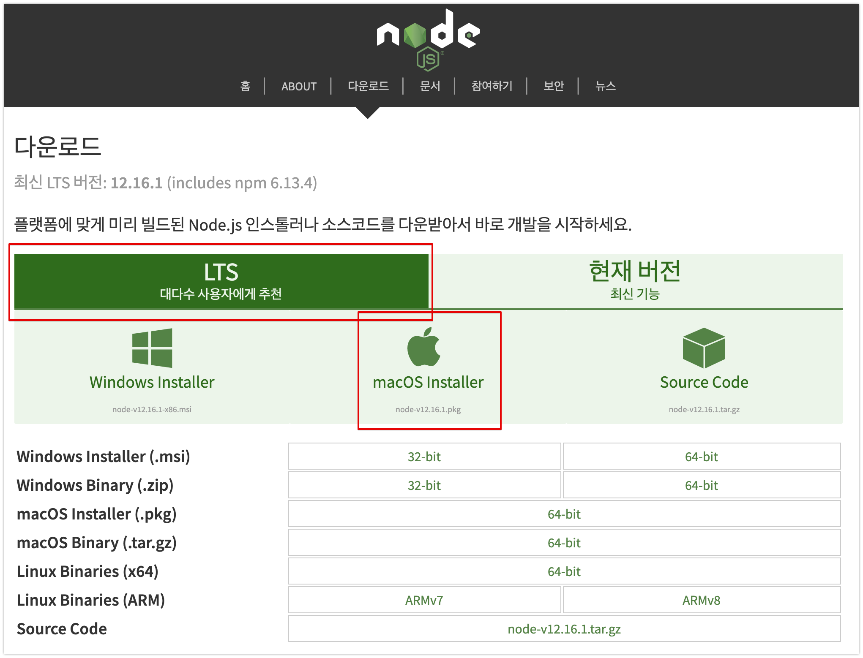Download Linux Binaries ARMv7
The image size is (863, 658).
point(424,600)
